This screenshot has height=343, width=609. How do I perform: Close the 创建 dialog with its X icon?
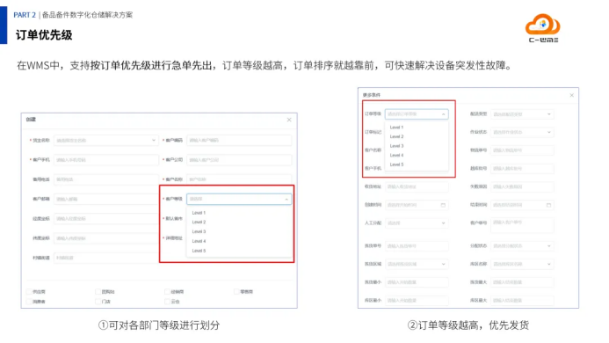click(289, 120)
